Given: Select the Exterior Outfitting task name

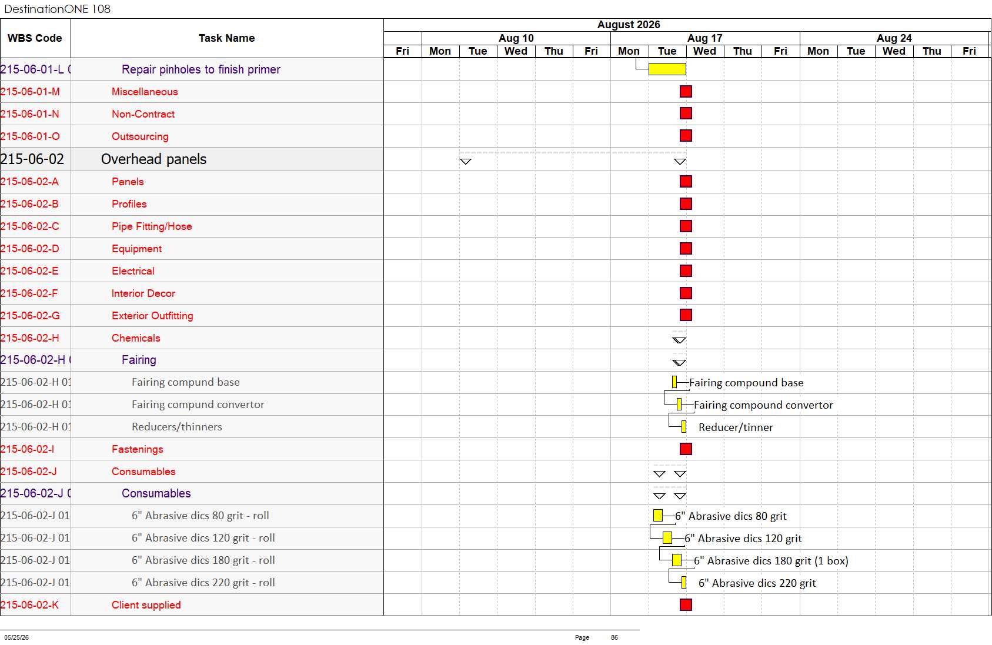Looking at the screenshot, I should point(152,316).
